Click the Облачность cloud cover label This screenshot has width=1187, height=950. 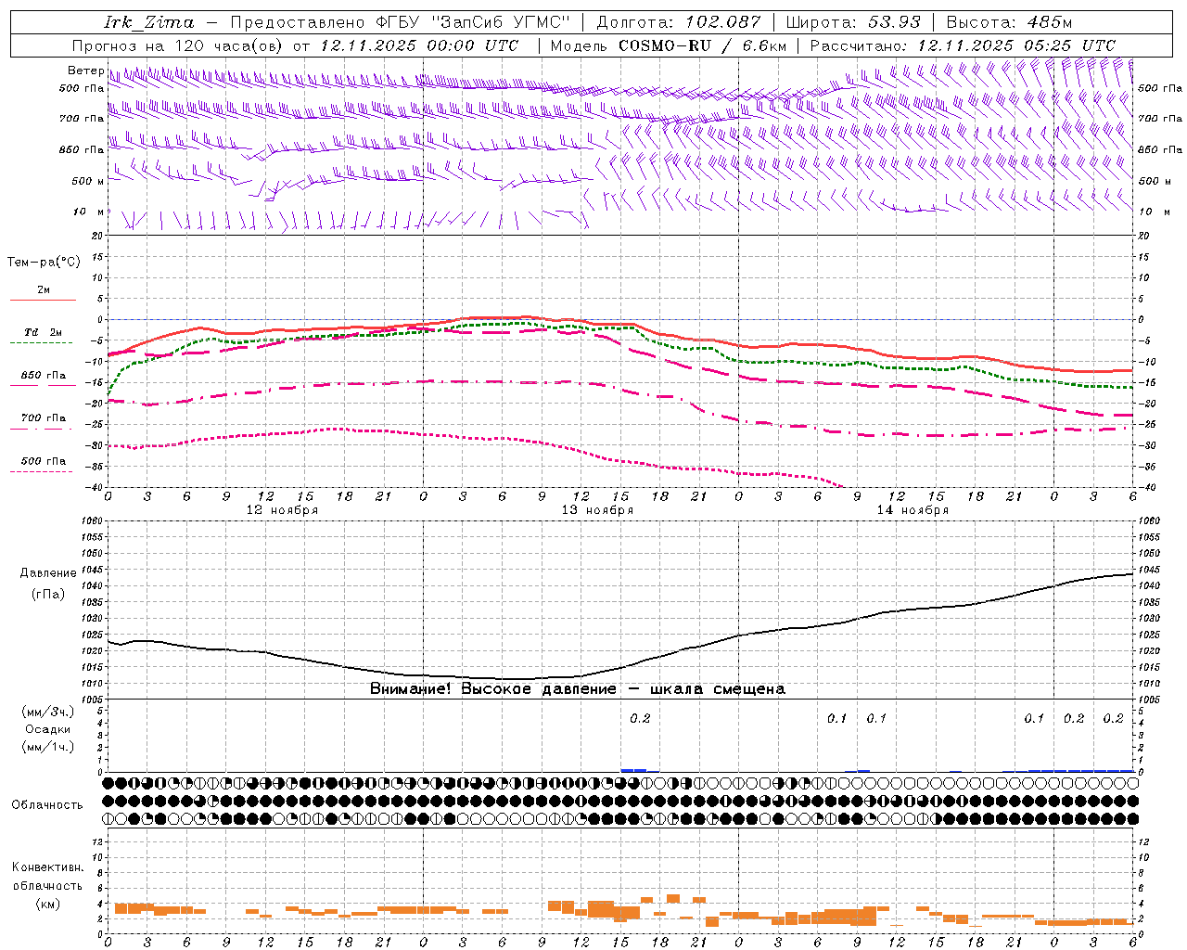click(x=47, y=805)
